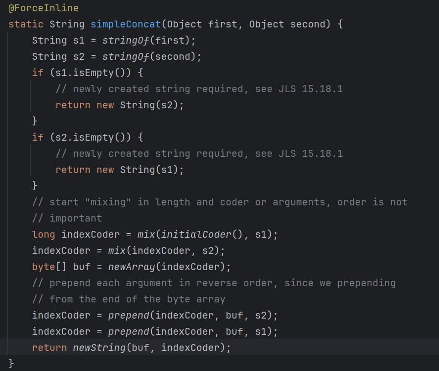Click the 'prepend each argument' comment
The width and height of the screenshot is (439, 371).
coord(214,283)
